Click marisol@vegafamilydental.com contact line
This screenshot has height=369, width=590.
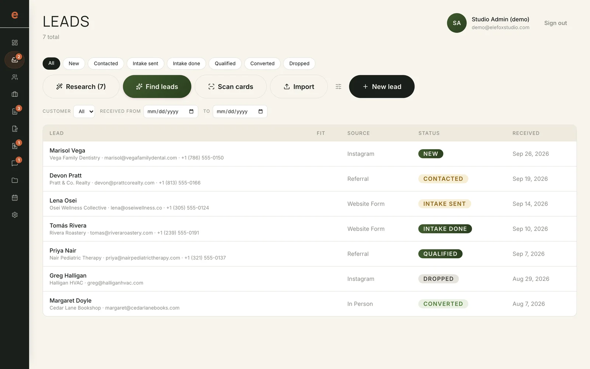[140, 158]
